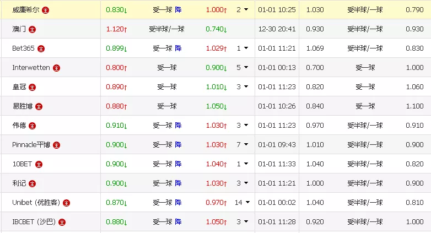Click 皇冠 away odds value 1.010

pos(215,87)
